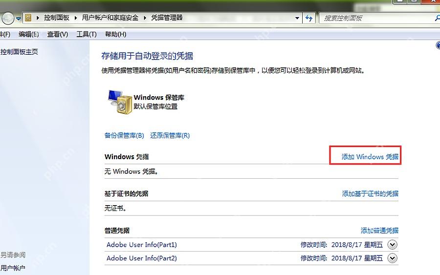The height and width of the screenshot is (275, 440).
Task: Click the refresh button beside address bar
Action: [309, 18]
